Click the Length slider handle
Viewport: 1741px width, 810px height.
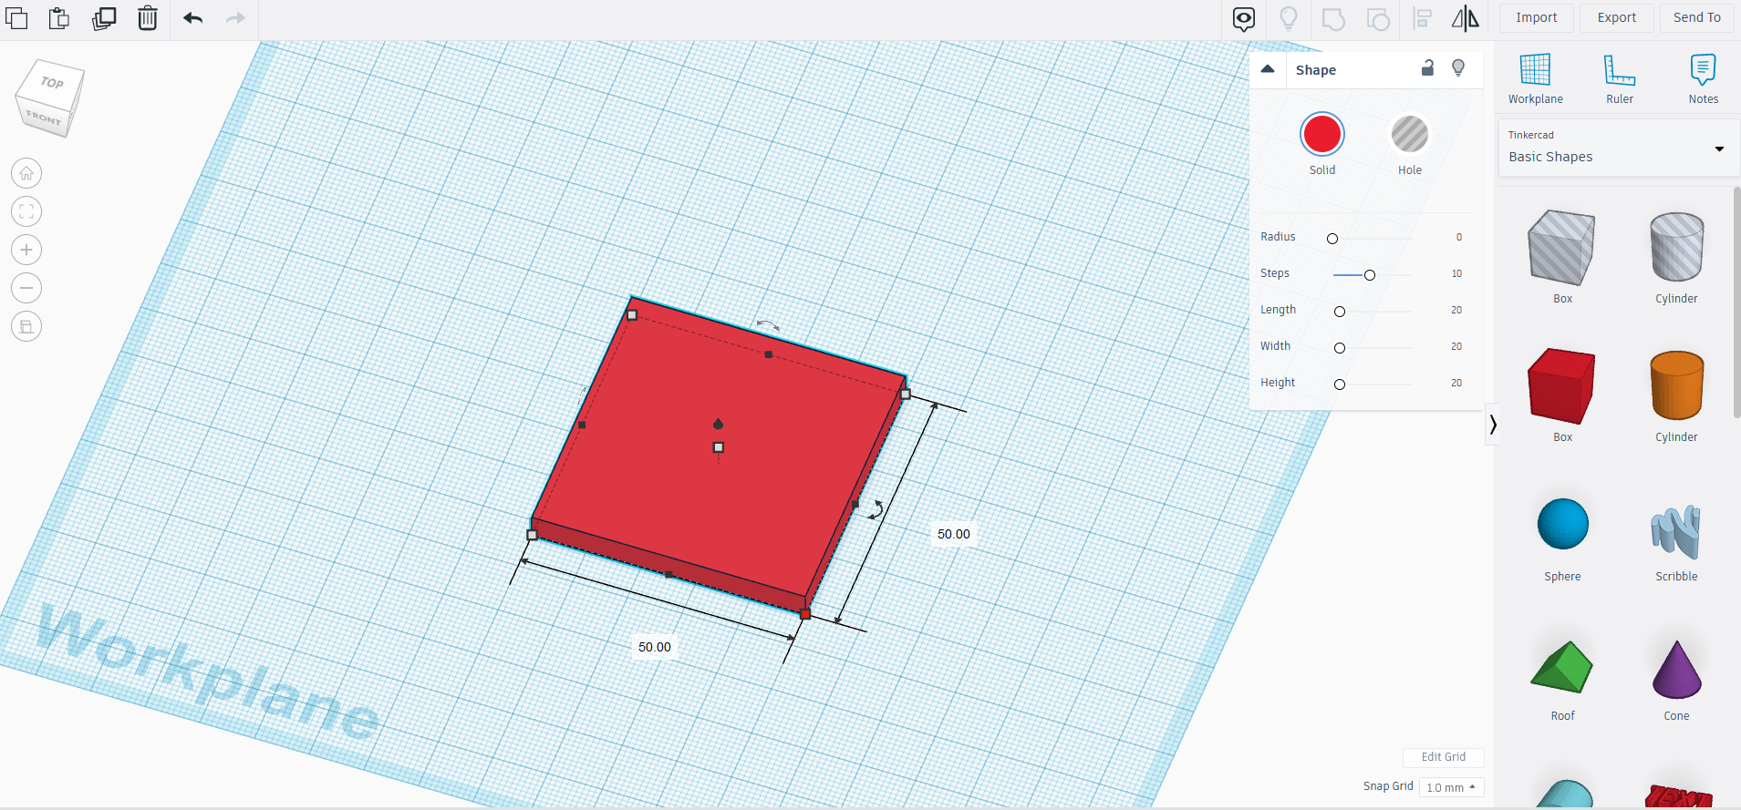(x=1340, y=312)
